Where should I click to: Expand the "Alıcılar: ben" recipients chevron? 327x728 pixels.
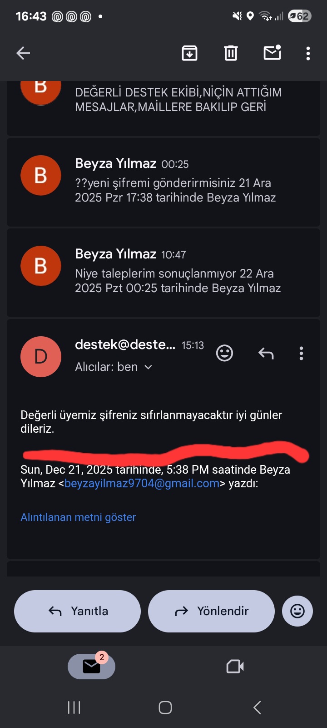(148, 367)
